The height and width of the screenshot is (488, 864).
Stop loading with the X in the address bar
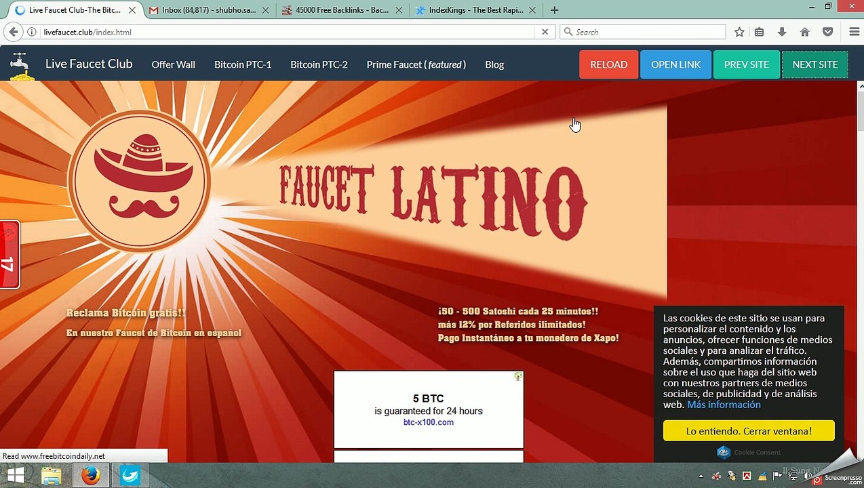[545, 32]
